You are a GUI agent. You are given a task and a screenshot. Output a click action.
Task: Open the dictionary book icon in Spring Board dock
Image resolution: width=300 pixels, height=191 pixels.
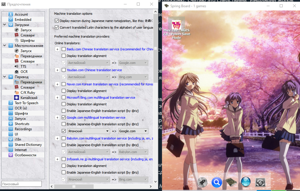click(x=231, y=182)
